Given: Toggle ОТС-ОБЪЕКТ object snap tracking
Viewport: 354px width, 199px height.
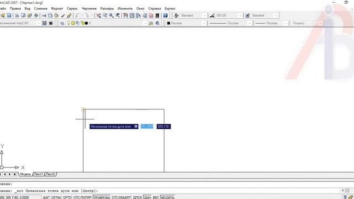Looking at the screenshot, I should click(x=121, y=197).
